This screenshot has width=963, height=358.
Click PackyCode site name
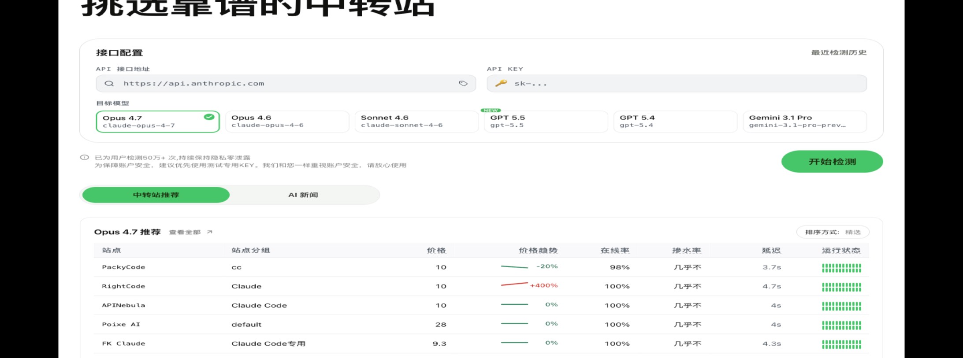coord(123,267)
